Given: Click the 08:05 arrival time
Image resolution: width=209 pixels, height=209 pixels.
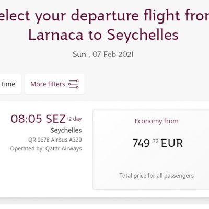Looking at the screenshot, I should point(26,119).
